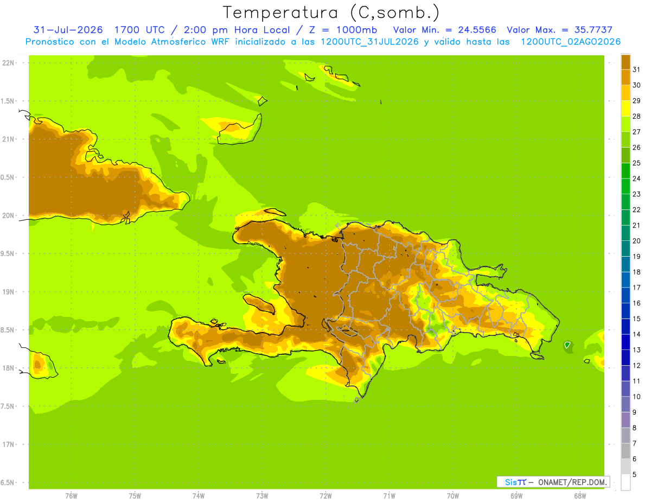Screen dimensions: 651x503
Task: Click the init time "1200UTC_31JUL2026"
Action: [369, 42]
